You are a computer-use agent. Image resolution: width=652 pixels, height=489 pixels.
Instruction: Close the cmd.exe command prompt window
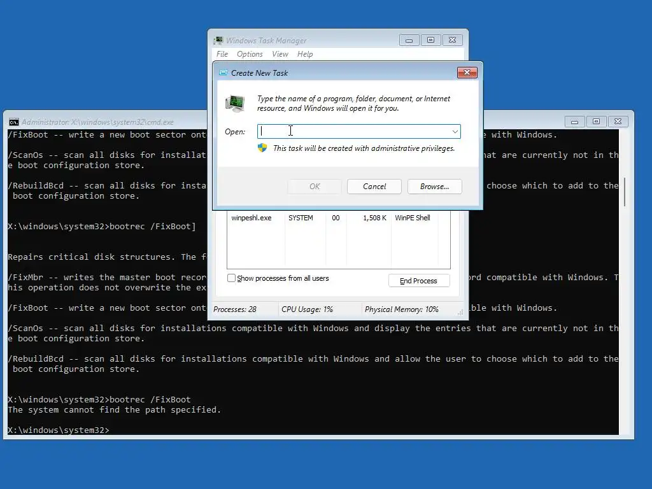pos(618,122)
